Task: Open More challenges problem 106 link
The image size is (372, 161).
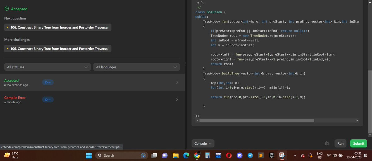Action: click(58, 49)
